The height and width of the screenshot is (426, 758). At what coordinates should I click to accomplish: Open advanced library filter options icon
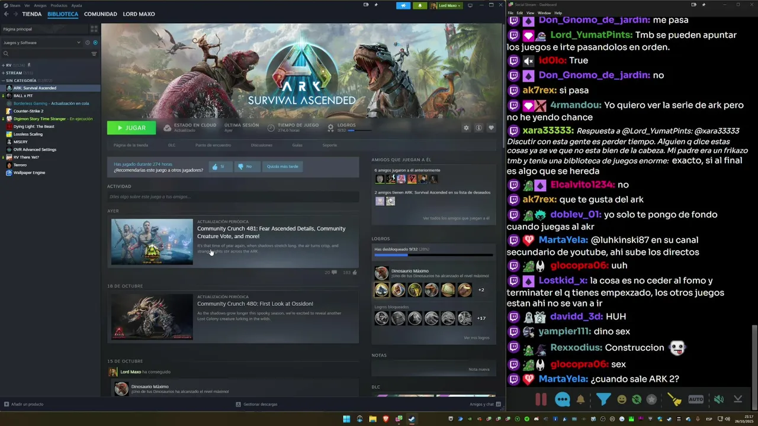[94, 54]
